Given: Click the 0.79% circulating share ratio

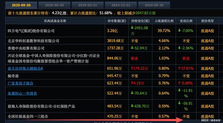Looking at the screenshot, I should (x=164, y=76).
